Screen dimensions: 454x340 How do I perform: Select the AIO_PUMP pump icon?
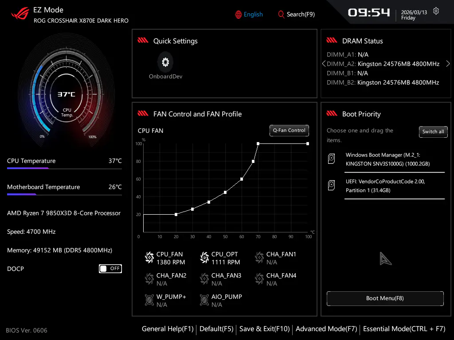204,300
